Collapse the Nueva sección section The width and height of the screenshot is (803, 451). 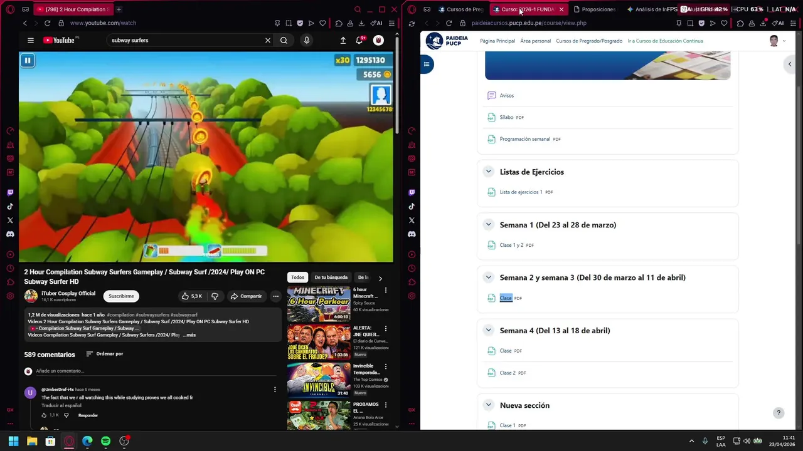pyautogui.click(x=488, y=405)
